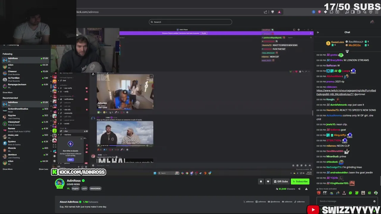
Task: Click Next in Earn Orbs via Quests popup
Action: (71, 160)
